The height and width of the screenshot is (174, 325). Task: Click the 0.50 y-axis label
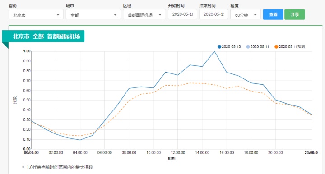(x=27, y=100)
